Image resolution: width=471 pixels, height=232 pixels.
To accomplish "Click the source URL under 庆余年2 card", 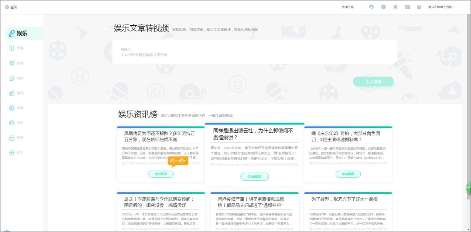I will pyautogui.click(x=348, y=163).
